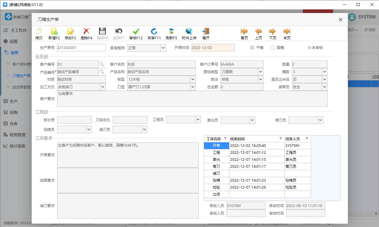The image size is (379, 227).
Task: Click the 刷新 button in background window
Action: (370, 30)
